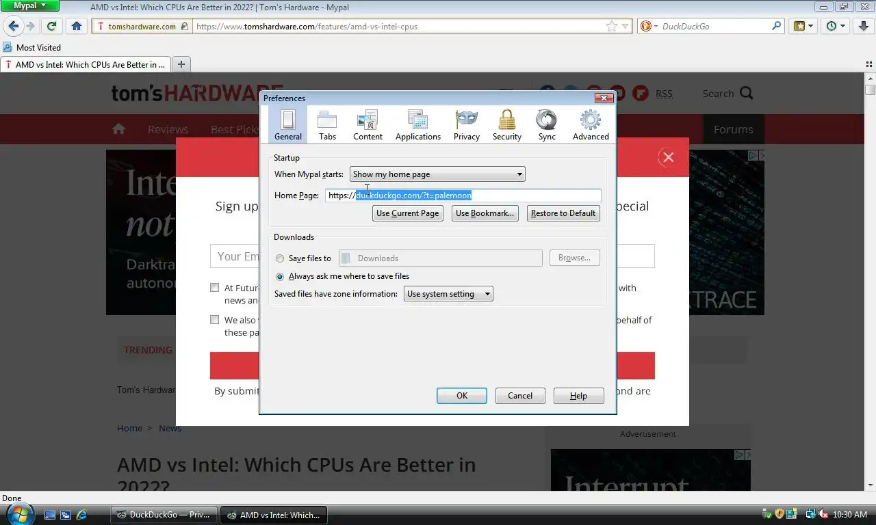This screenshot has height=525, width=876.
Task: Click the Home breadcrumb link
Action: coord(129,429)
